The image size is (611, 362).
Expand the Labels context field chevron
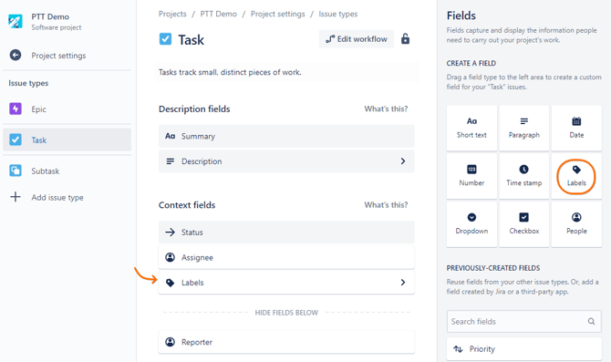pyautogui.click(x=403, y=283)
